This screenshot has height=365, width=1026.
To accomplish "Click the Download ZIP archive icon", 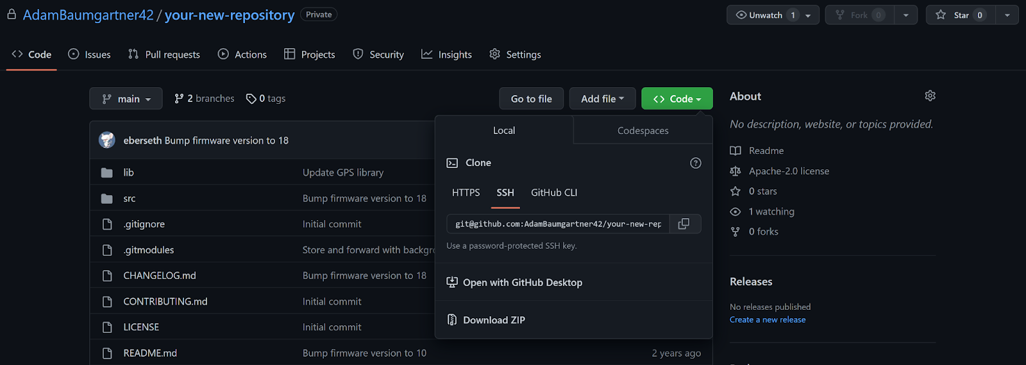I will [452, 319].
